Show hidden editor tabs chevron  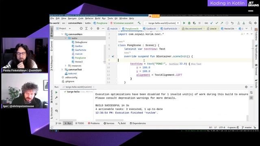click(247, 28)
